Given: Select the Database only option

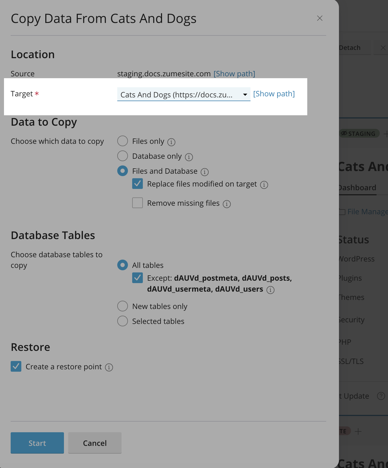Looking at the screenshot, I should pos(123,156).
